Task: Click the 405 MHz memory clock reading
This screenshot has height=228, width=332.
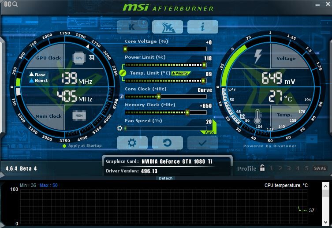Action: pos(75,96)
